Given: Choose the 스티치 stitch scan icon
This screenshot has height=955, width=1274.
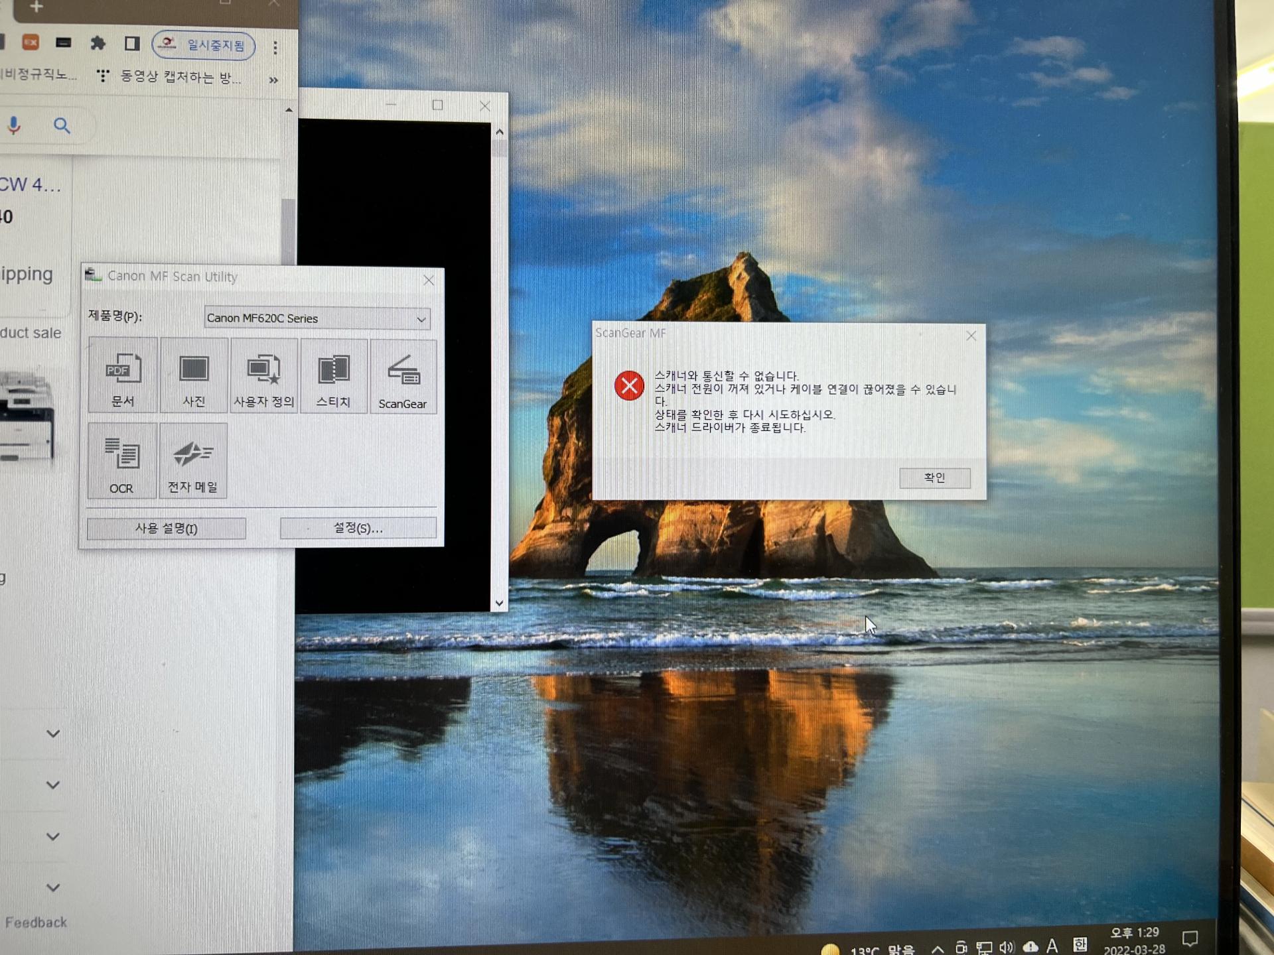Looking at the screenshot, I should (333, 375).
